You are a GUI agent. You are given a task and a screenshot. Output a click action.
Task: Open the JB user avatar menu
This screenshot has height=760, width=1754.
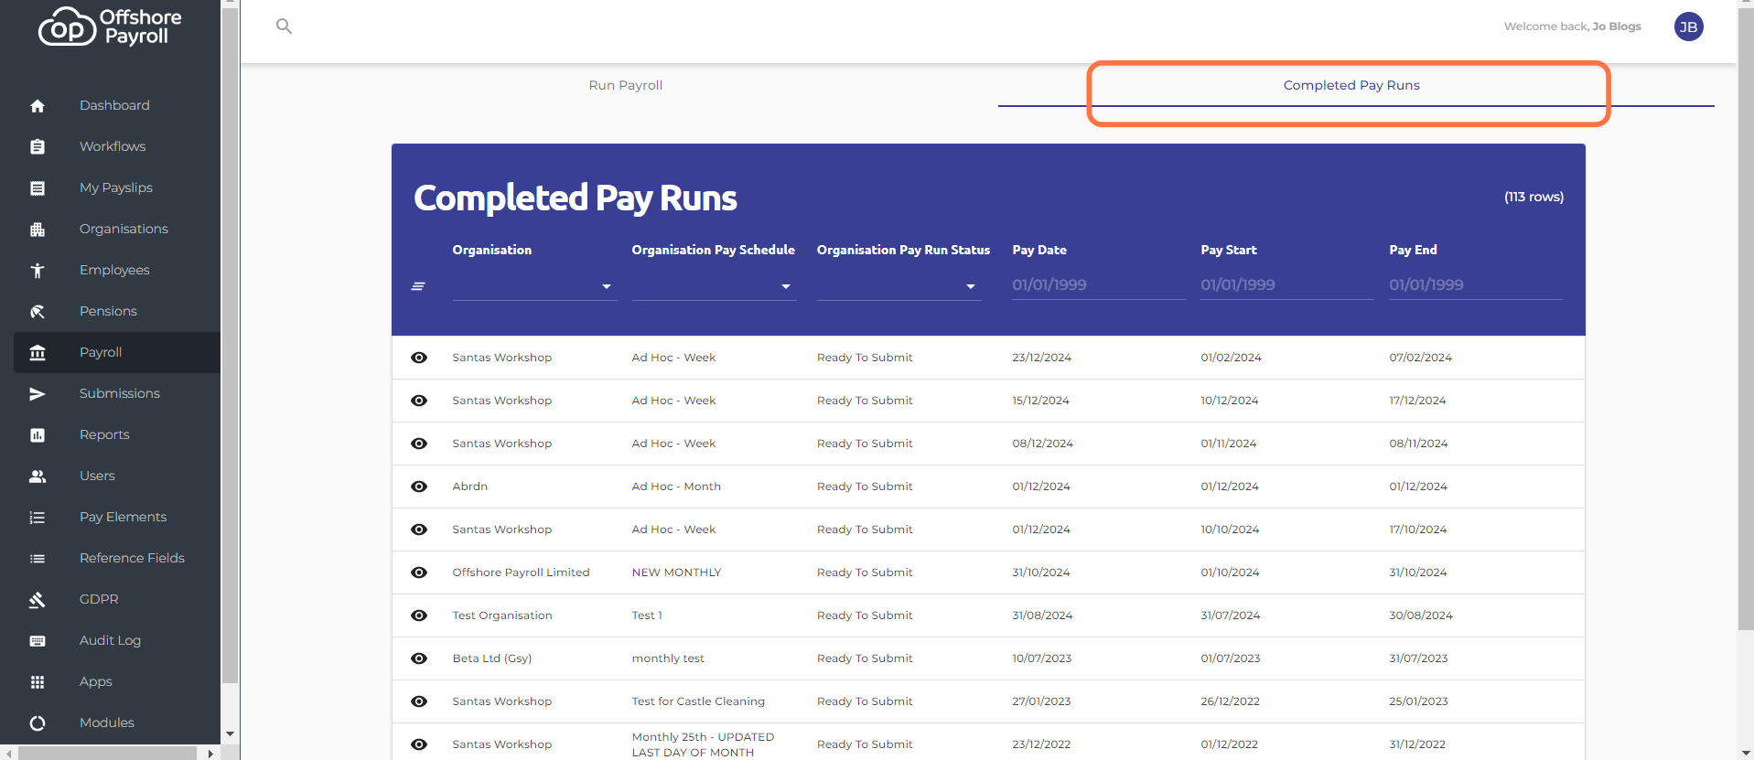click(1688, 27)
